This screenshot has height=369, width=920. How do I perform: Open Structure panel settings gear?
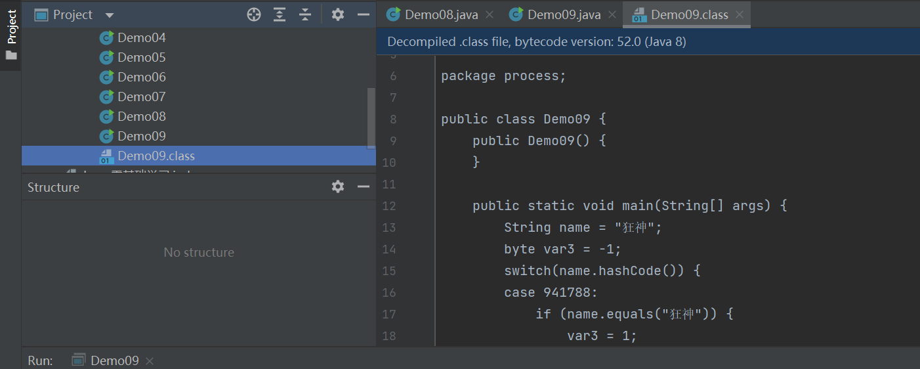[338, 187]
